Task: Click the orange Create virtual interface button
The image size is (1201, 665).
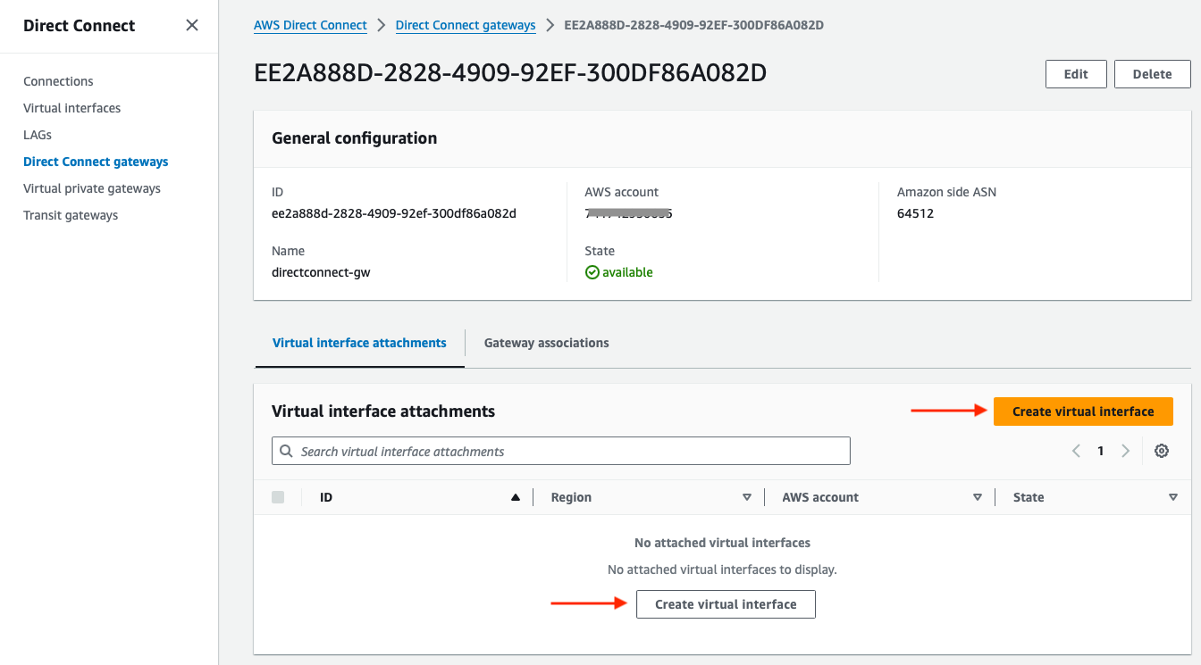Action: tap(1083, 411)
